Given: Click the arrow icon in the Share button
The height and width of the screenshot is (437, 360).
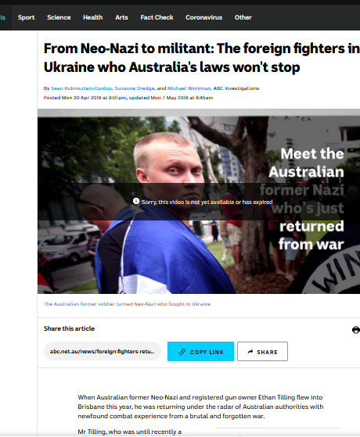Looking at the screenshot, I should click(x=250, y=352).
